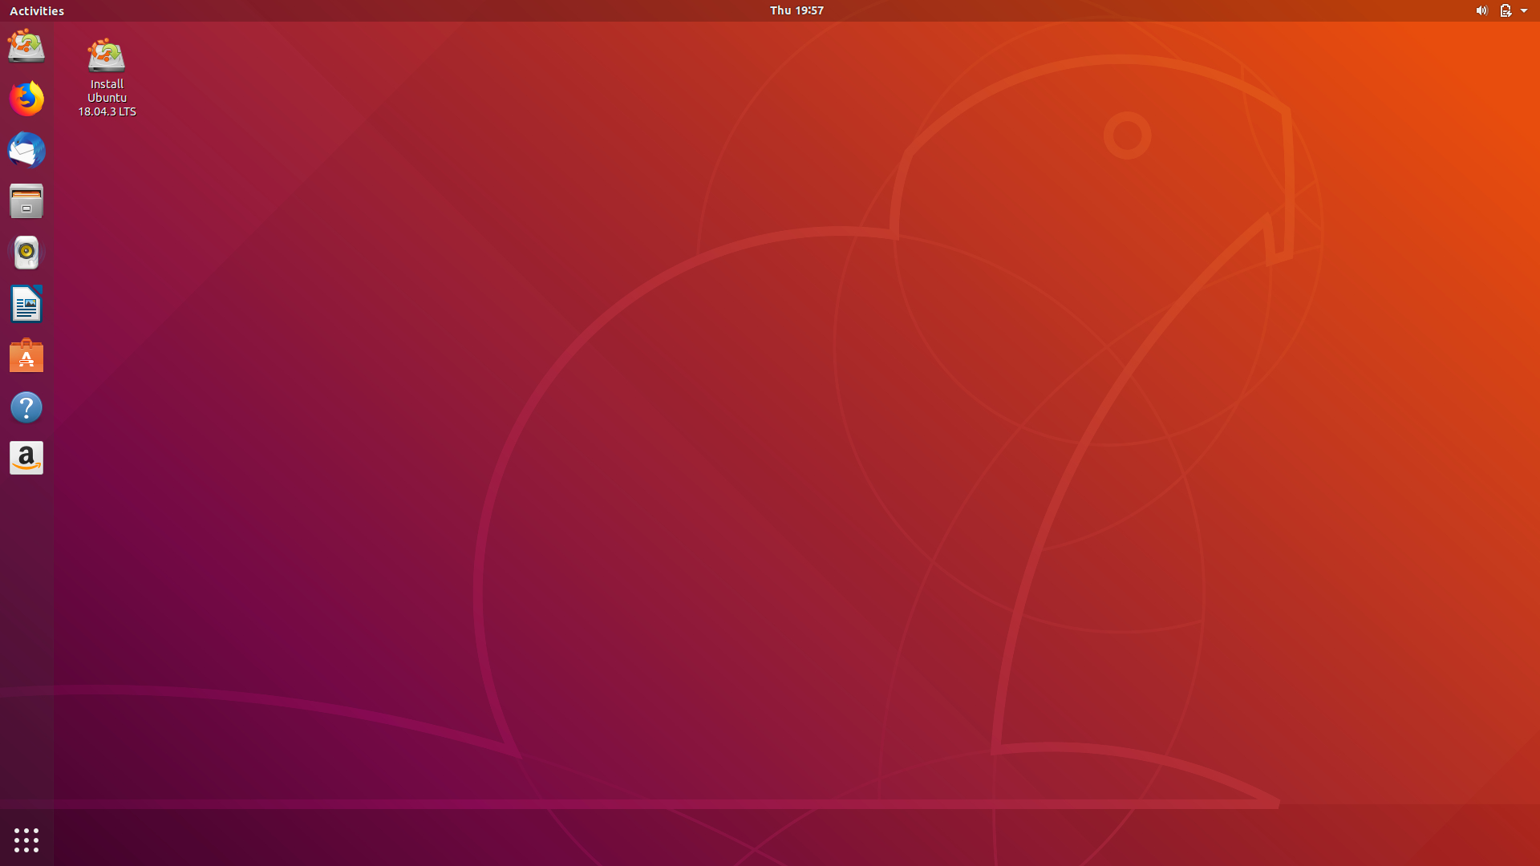Image resolution: width=1540 pixels, height=866 pixels.
Task: Click the Install Ubuntu 18.04.3 LTS label text
Action: (107, 98)
